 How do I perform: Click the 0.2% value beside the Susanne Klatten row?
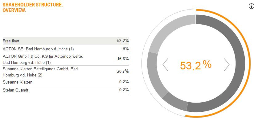(124, 82)
